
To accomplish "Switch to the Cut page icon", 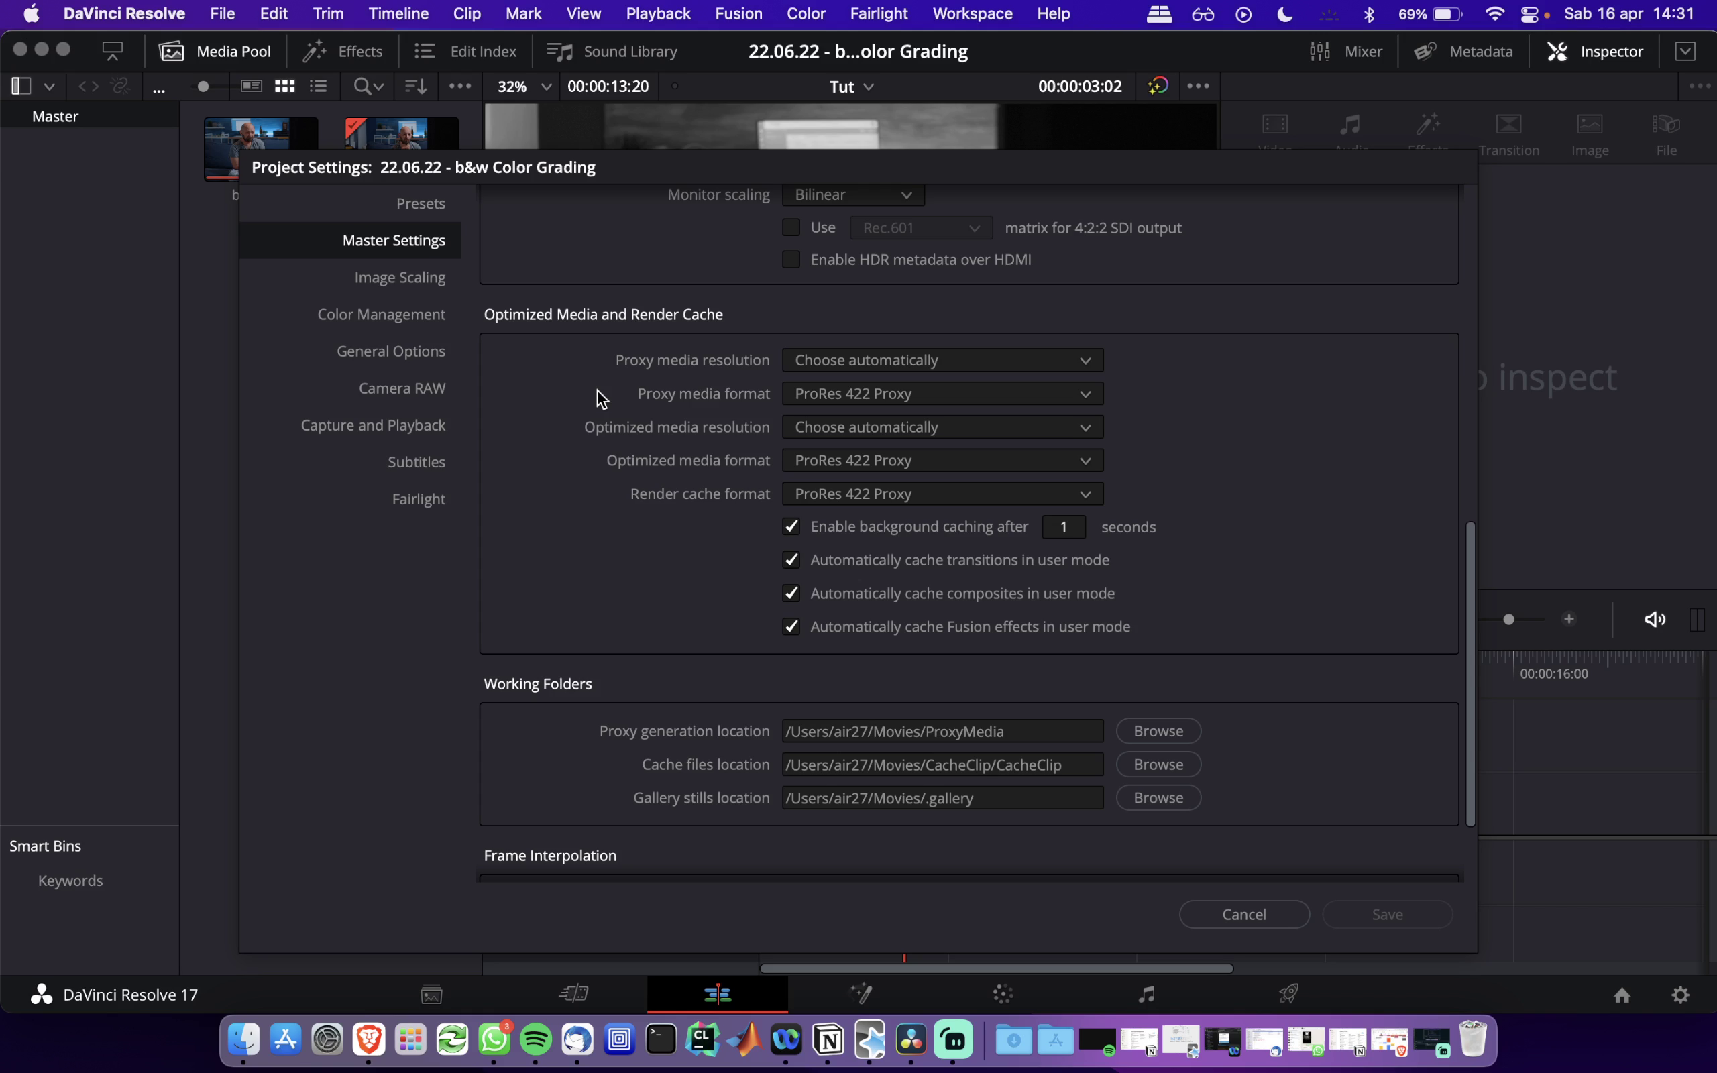I will [x=574, y=995].
